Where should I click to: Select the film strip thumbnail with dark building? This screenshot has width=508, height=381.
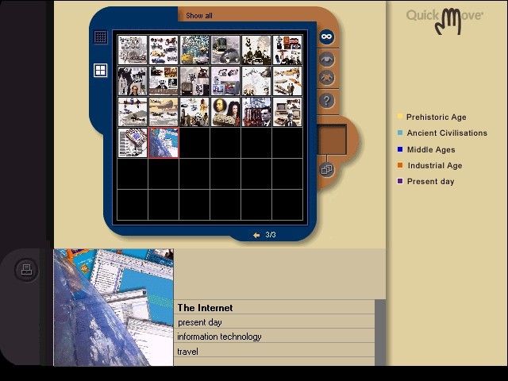133,81
